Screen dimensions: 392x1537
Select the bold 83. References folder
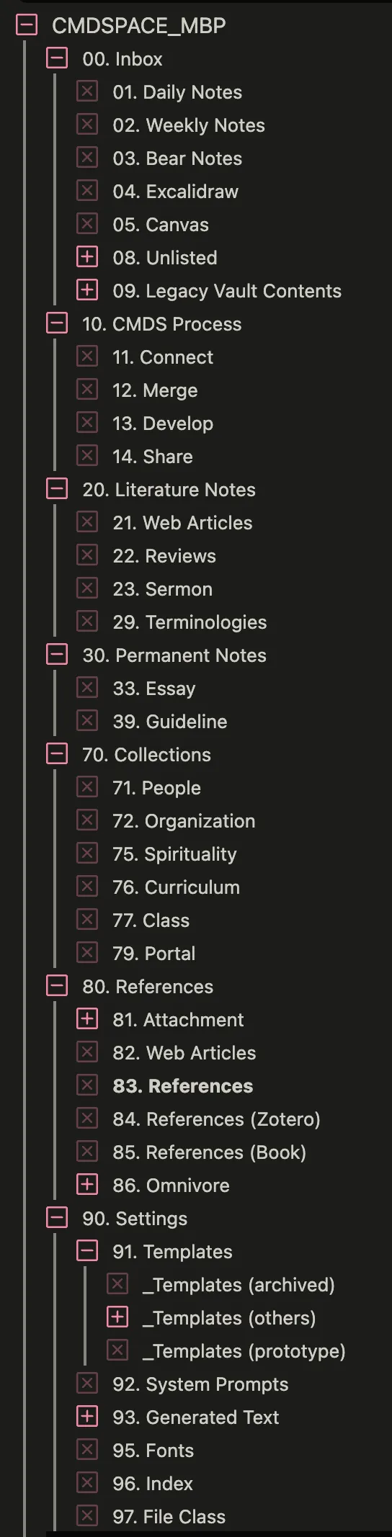183,1086
